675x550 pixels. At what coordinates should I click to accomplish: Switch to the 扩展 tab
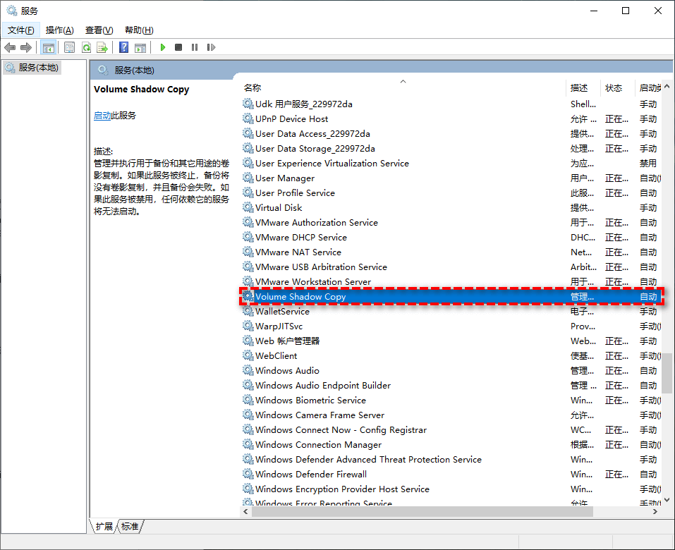tap(104, 526)
